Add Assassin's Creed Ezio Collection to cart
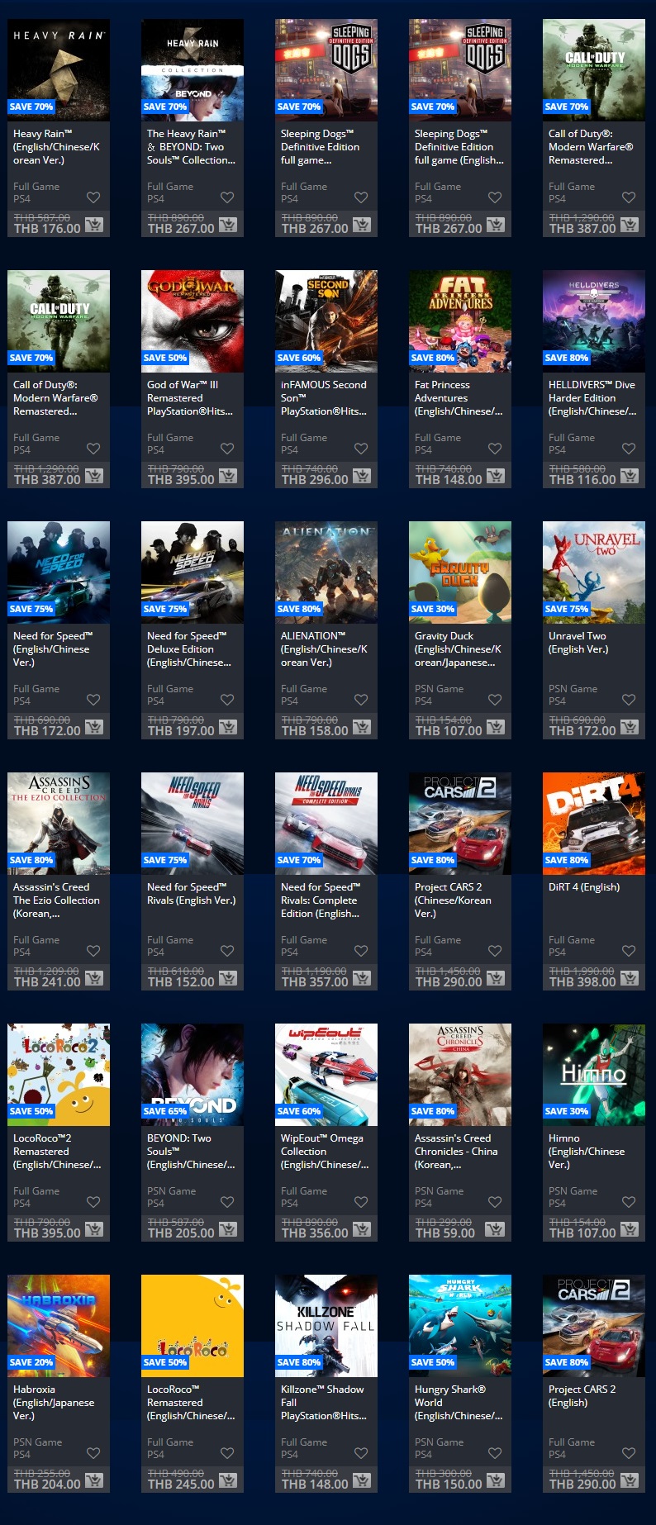The width and height of the screenshot is (656, 1525). click(94, 978)
